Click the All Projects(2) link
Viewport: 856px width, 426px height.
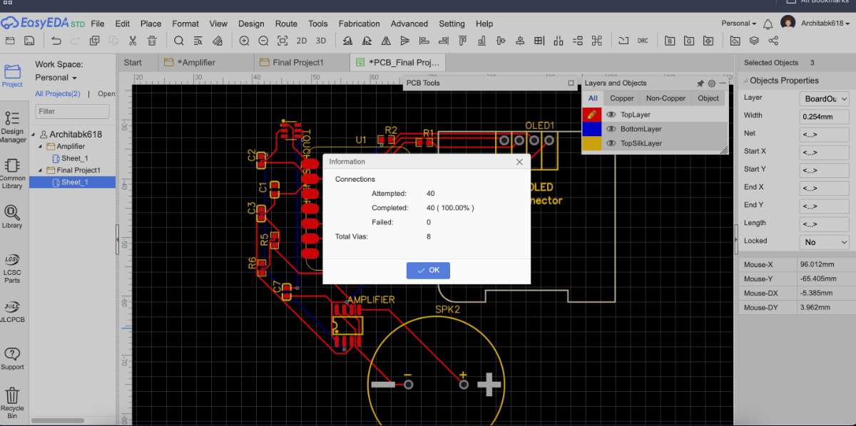[x=58, y=94]
